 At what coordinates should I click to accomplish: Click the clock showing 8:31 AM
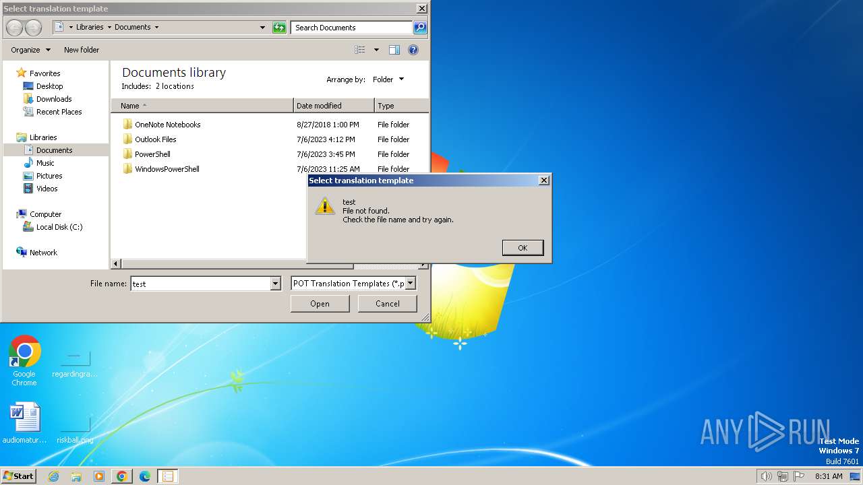pyautogui.click(x=829, y=476)
